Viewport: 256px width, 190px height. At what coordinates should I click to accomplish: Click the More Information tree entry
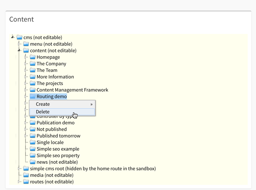click(x=55, y=77)
